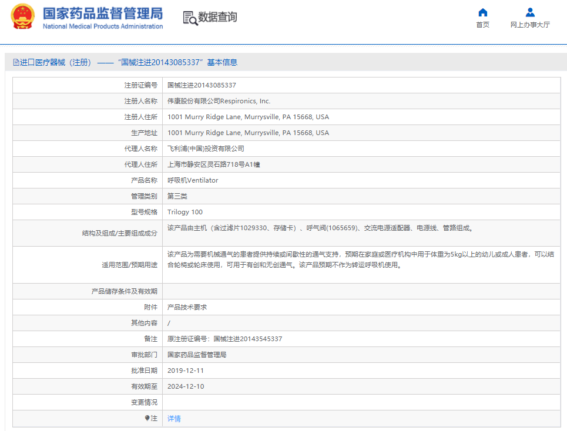
Task: Click the lightbulb icon next to 注
Action: (147, 418)
